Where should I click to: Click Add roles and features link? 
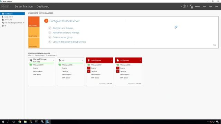(63, 28)
